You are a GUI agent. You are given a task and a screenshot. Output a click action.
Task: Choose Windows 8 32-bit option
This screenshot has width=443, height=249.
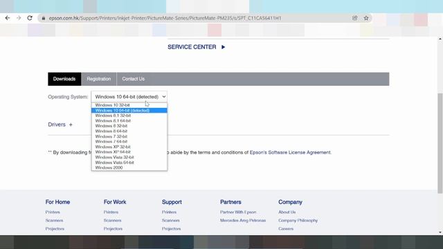[x=129, y=126]
